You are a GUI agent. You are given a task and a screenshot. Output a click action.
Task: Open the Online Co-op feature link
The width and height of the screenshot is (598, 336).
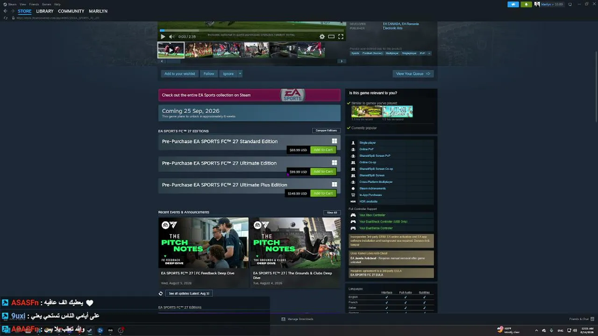click(x=368, y=162)
